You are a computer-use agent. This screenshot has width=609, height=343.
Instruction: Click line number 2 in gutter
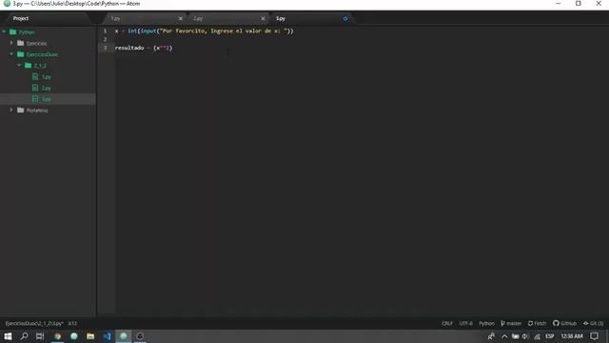coord(105,39)
